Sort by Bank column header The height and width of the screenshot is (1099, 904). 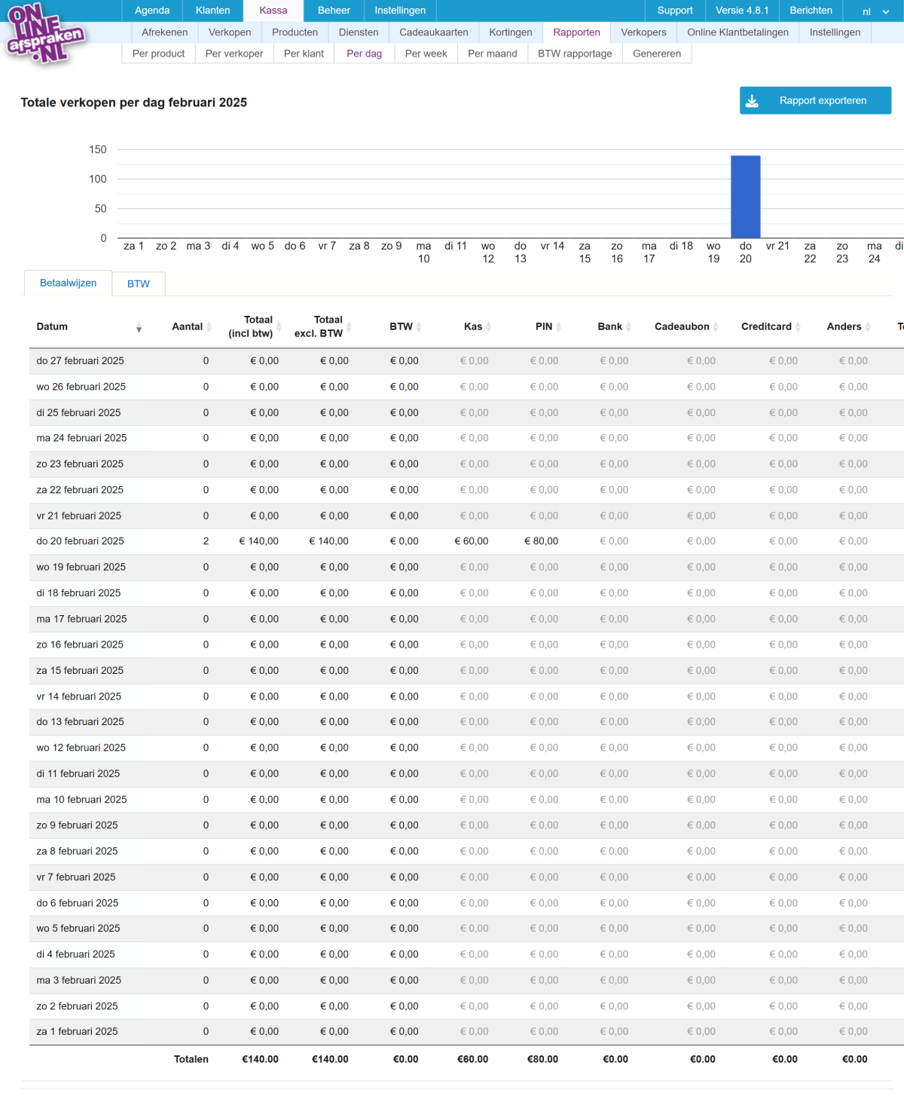tap(609, 327)
